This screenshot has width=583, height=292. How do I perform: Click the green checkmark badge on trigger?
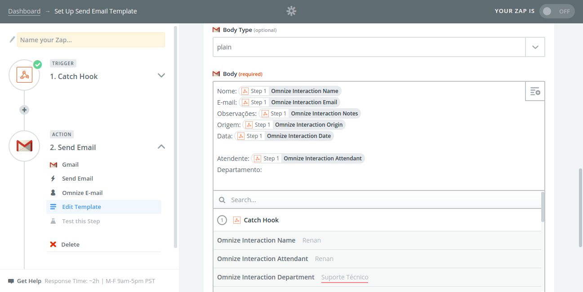38,65
